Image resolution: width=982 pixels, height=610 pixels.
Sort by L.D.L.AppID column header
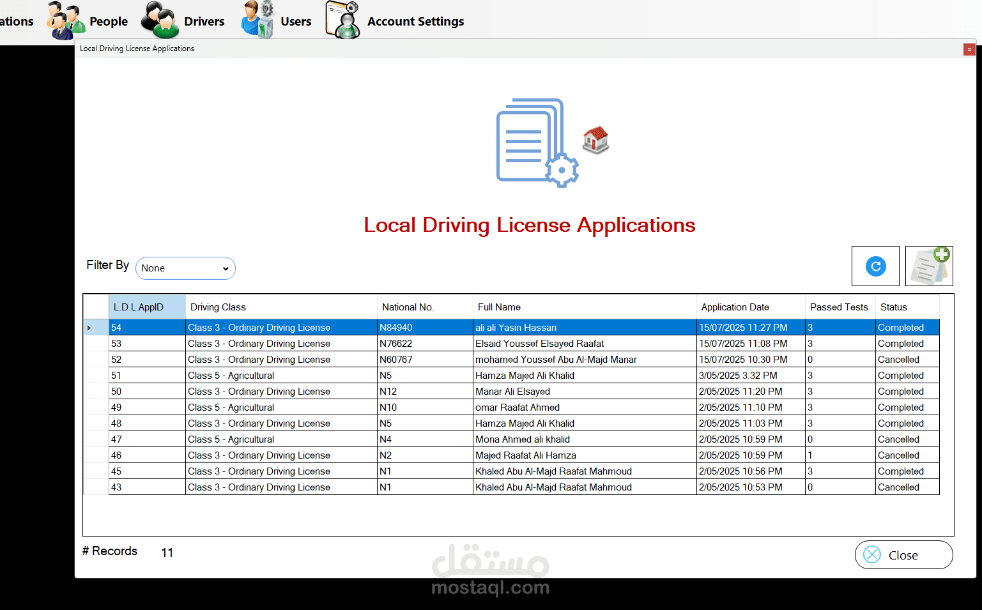click(147, 307)
